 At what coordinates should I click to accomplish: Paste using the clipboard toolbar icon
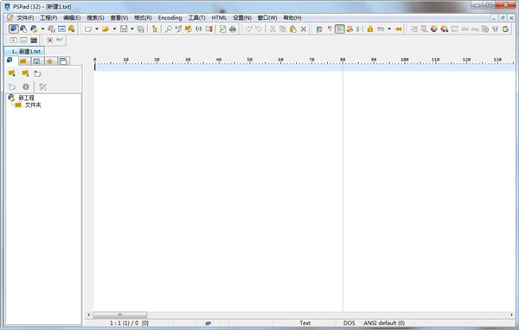293,29
